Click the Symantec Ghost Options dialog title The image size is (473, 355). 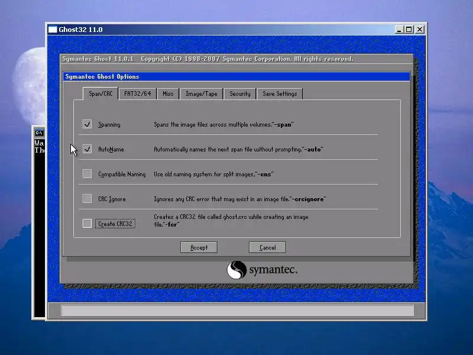102,76
